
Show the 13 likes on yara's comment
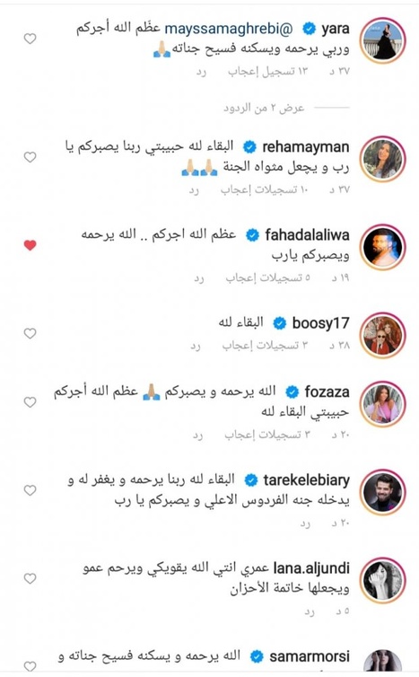(x=268, y=71)
